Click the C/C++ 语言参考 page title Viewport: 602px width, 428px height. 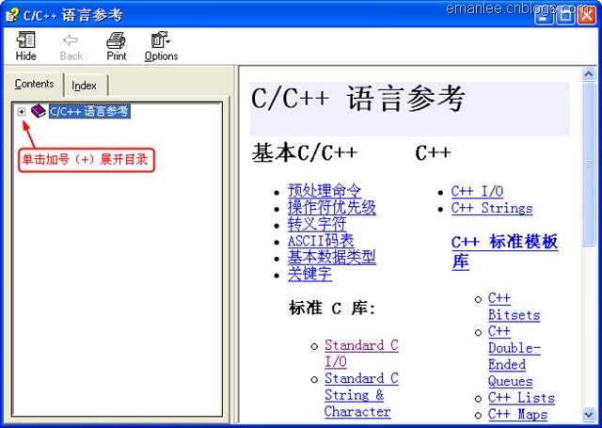tap(358, 99)
